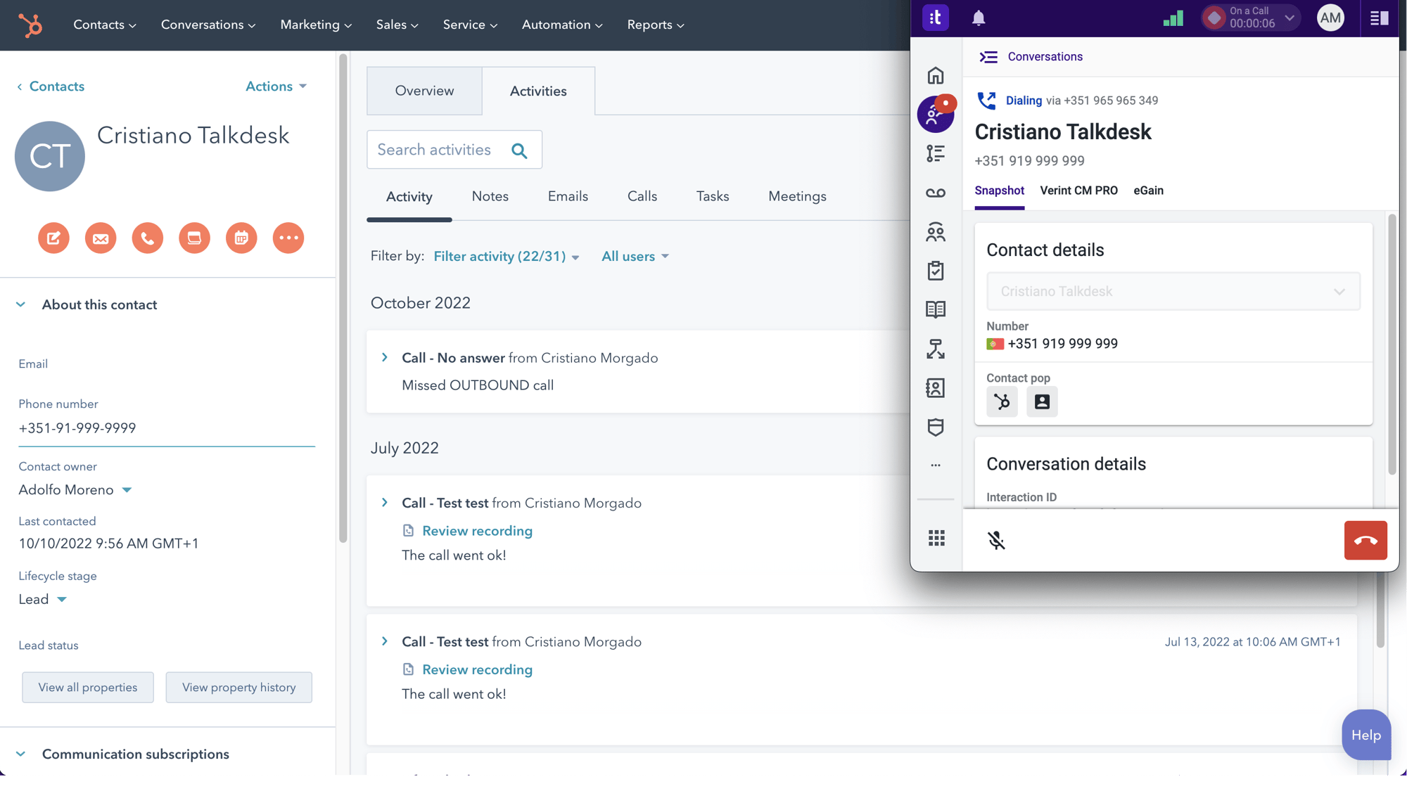Image resolution: width=1407 pixels, height=791 pixels.
Task: Mute the microphone on the call
Action: pos(996,540)
